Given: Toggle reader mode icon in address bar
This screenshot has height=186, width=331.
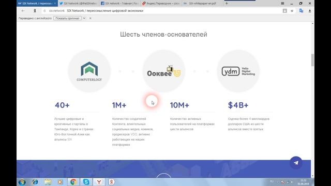Looking at the screenshot, I should (285, 11).
